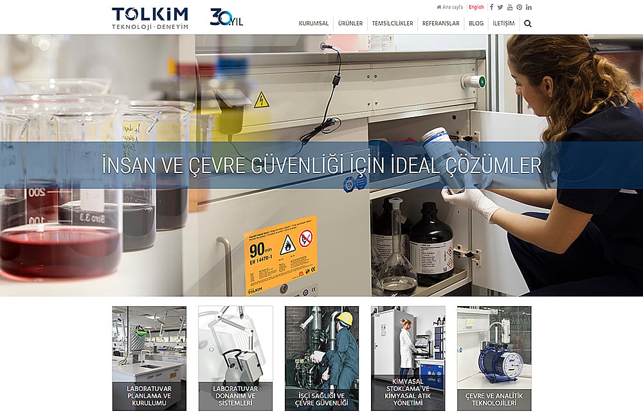Click the Ana sayfa home link
Image resolution: width=643 pixels, height=418 pixels.
click(x=450, y=7)
